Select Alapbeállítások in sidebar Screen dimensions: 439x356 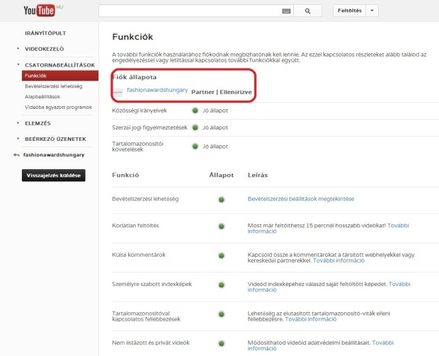(42, 96)
